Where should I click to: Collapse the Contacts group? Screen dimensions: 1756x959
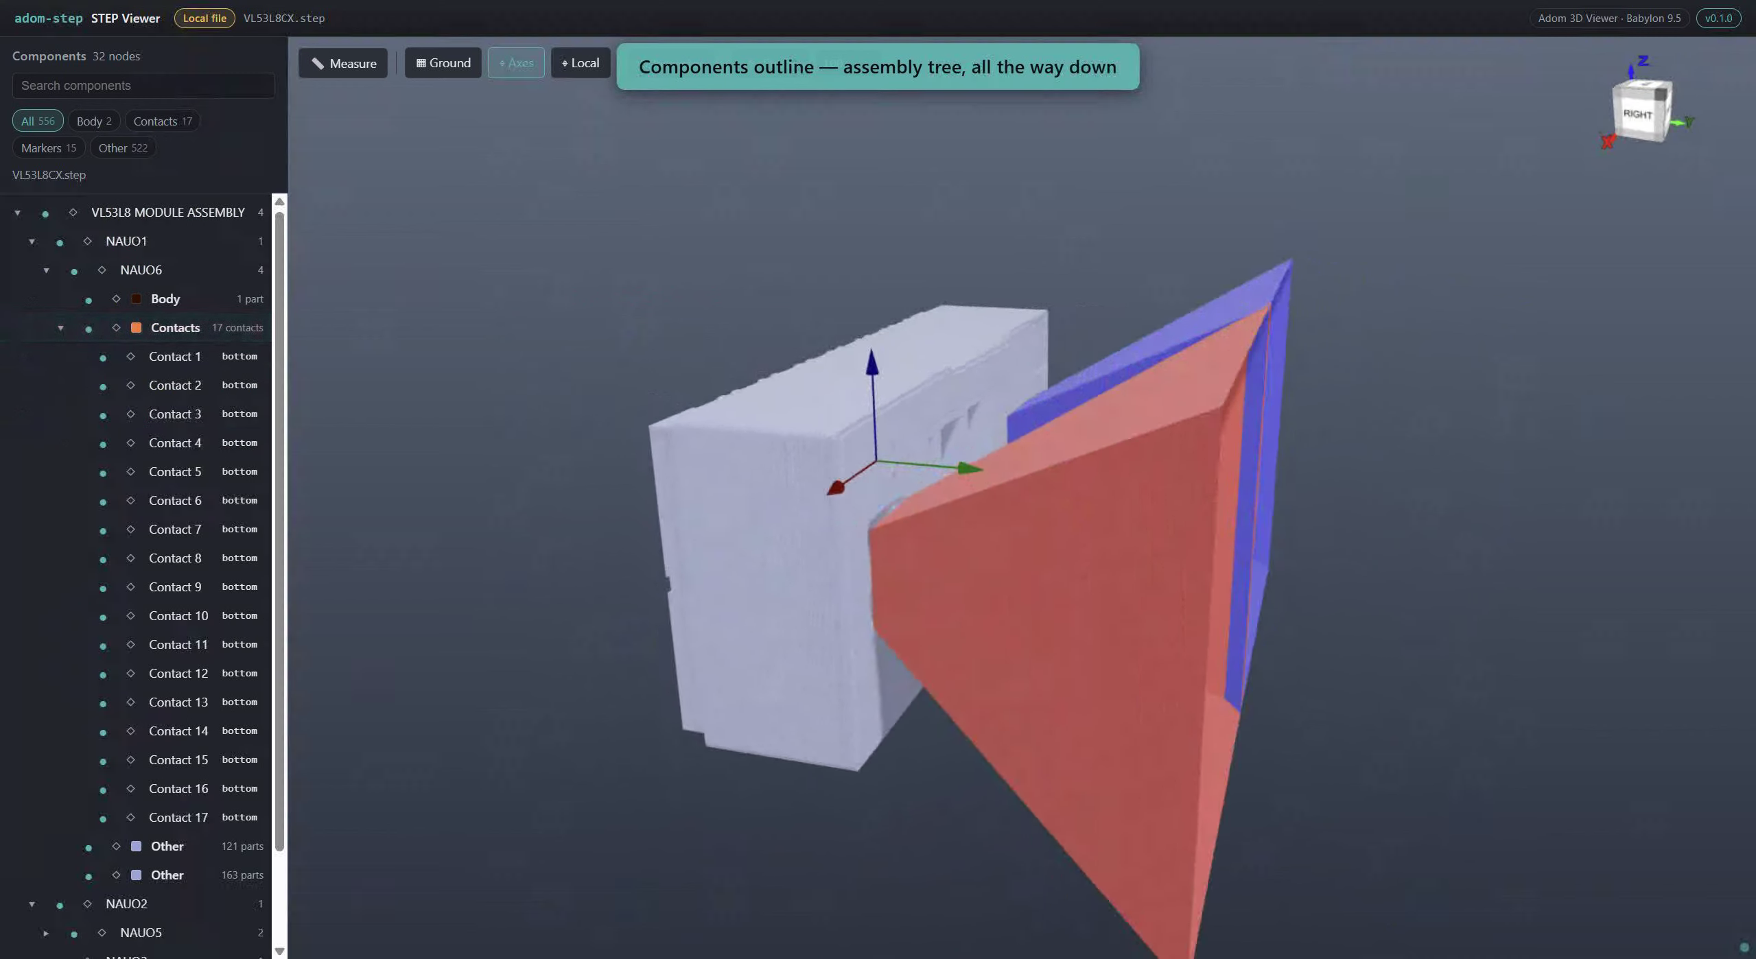pyautogui.click(x=60, y=328)
